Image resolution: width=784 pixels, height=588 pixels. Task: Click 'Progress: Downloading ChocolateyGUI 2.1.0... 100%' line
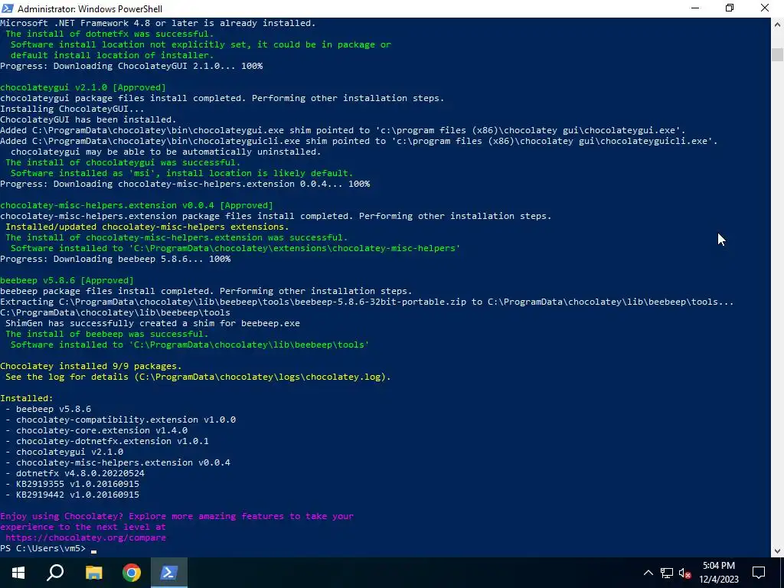point(132,66)
